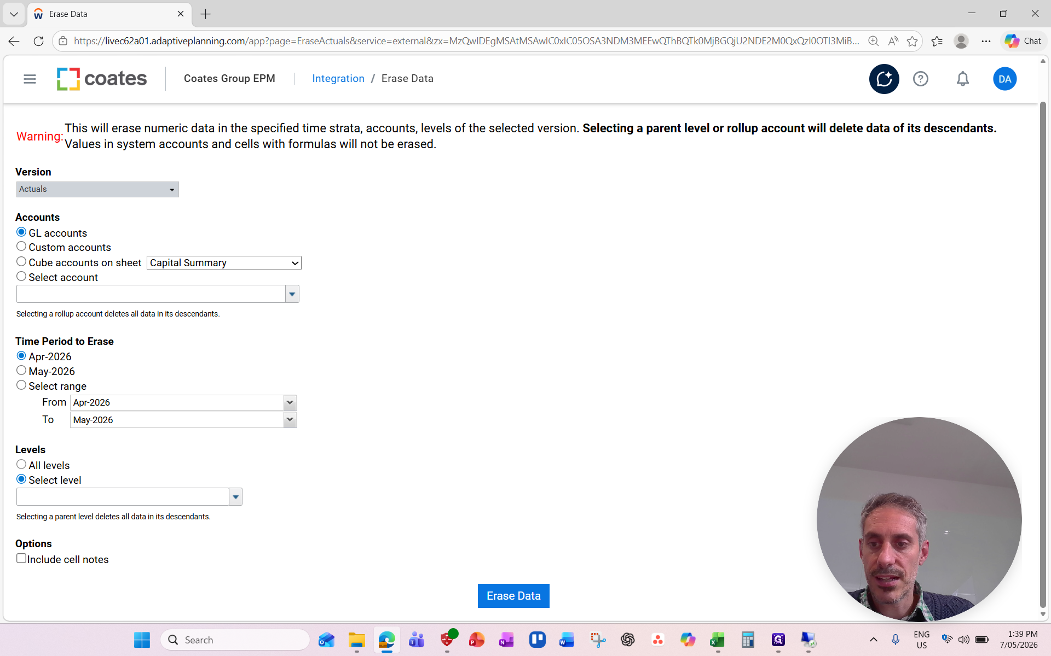Enable Include cell notes checkbox
The width and height of the screenshot is (1051, 656).
click(21, 558)
